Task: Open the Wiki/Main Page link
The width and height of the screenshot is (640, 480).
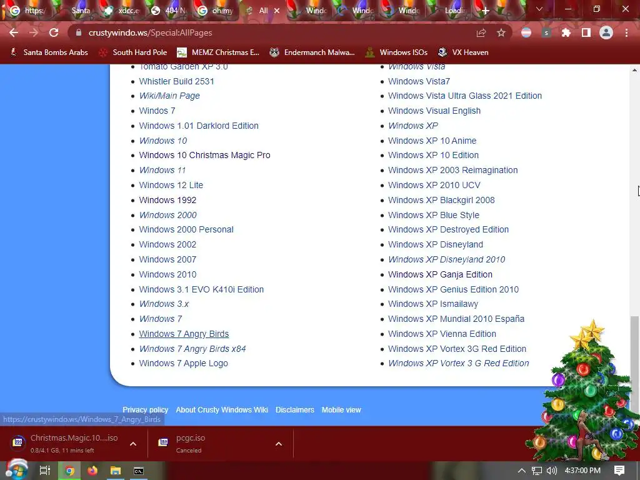Action: pyautogui.click(x=169, y=96)
